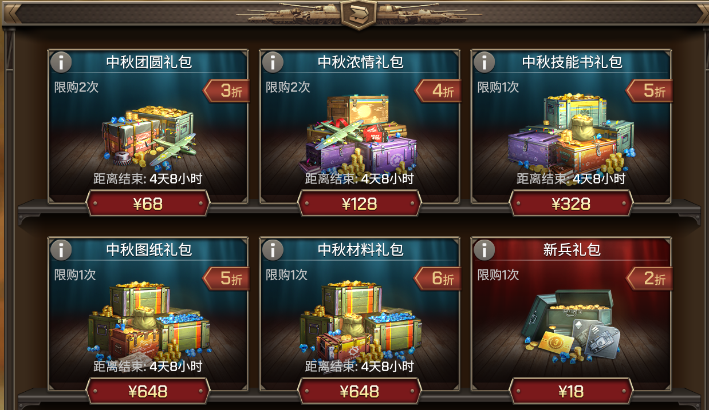This screenshot has width=709, height=410.
Task: Click the 3折 discount tag
Action: click(227, 90)
